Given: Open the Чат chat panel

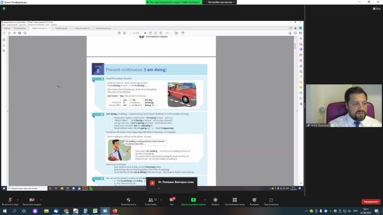Looking at the screenshot, I should coord(172,202).
